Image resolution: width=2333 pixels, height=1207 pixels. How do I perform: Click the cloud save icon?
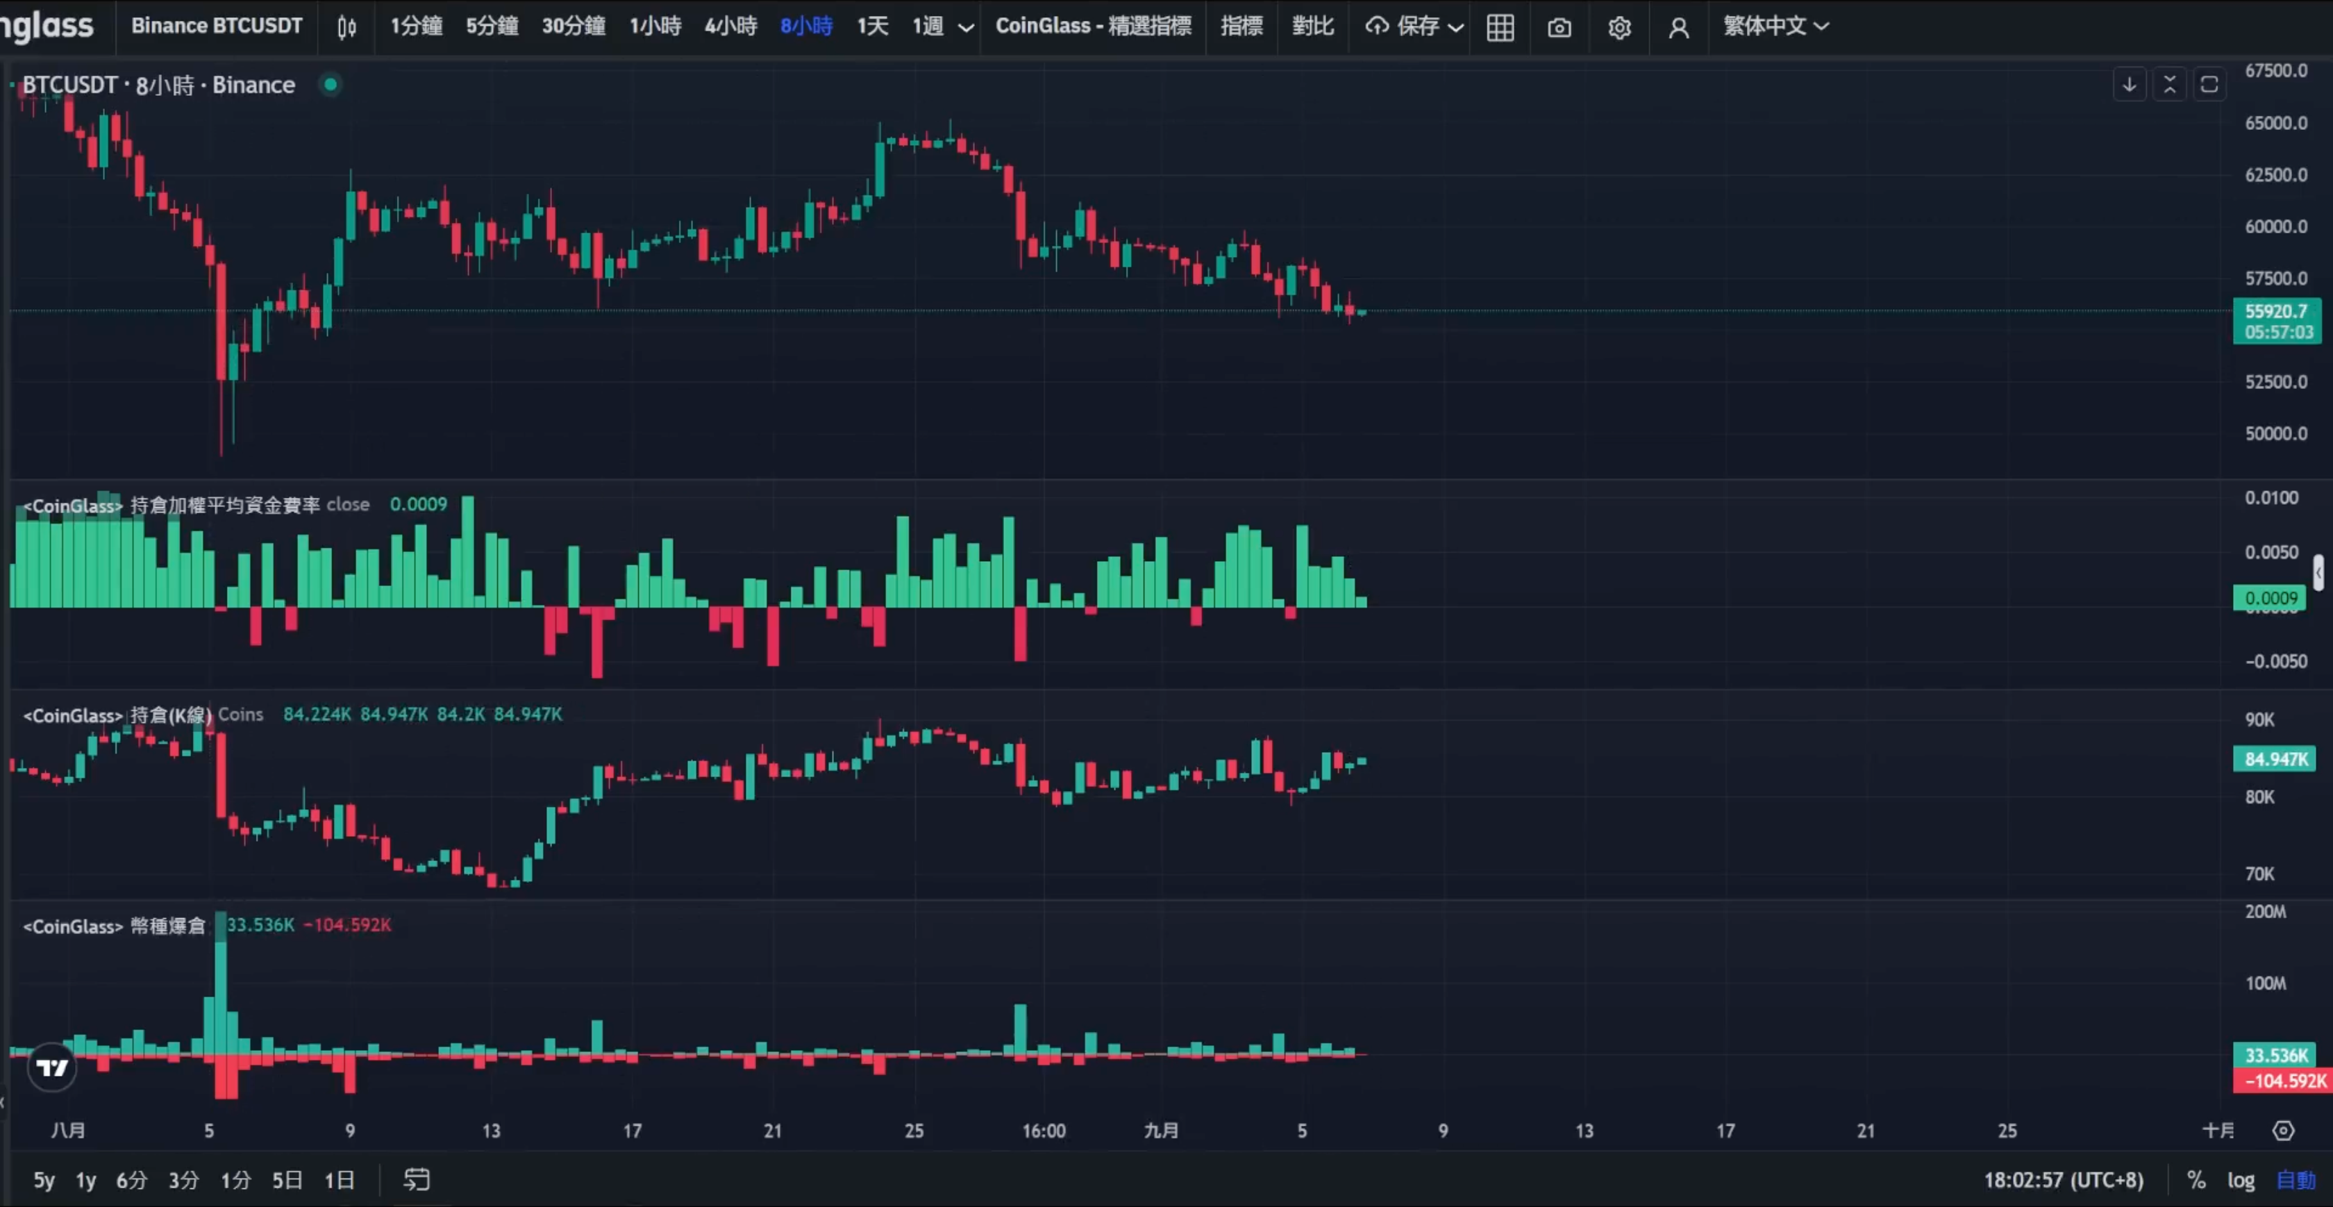tap(1377, 26)
